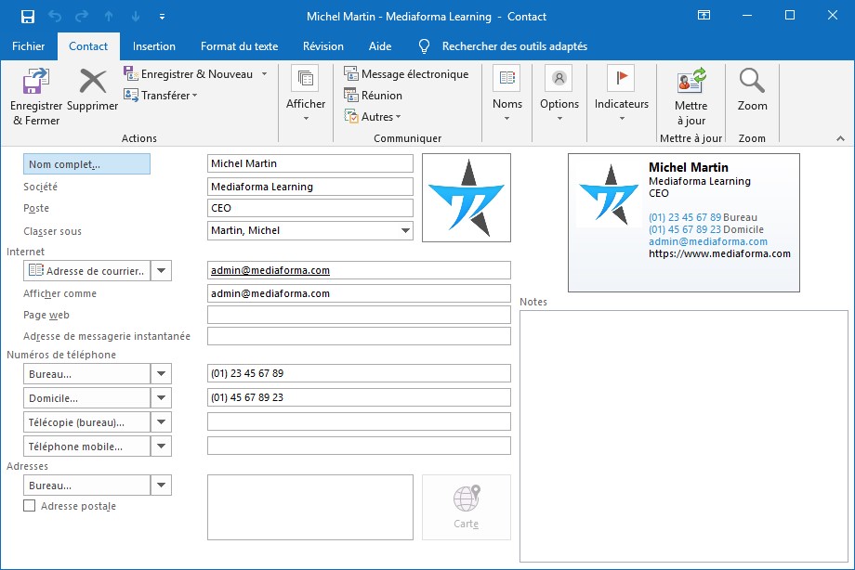
Task: Expand the Classer sous combo box
Action: (x=405, y=231)
